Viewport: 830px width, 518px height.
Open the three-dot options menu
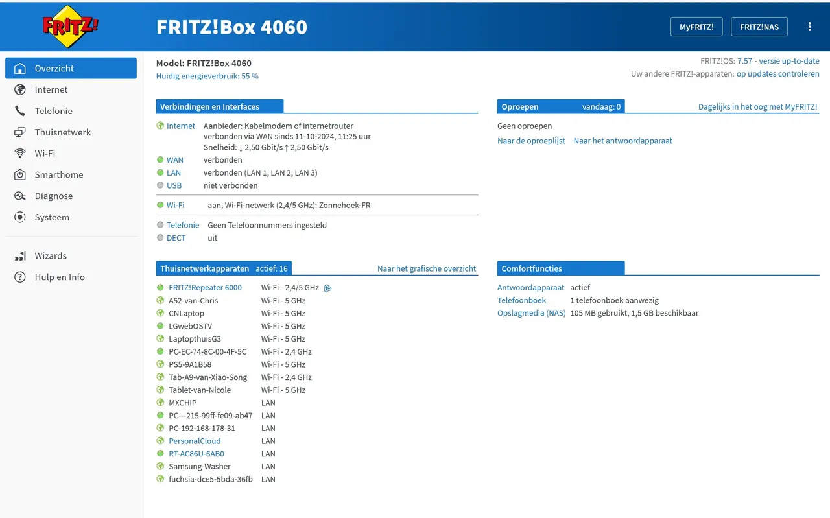809,27
